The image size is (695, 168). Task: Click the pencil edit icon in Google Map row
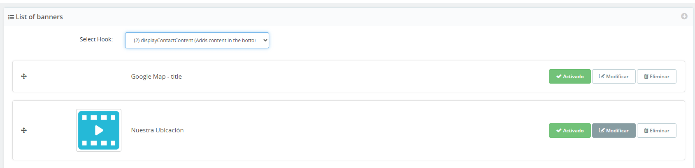pos(602,77)
